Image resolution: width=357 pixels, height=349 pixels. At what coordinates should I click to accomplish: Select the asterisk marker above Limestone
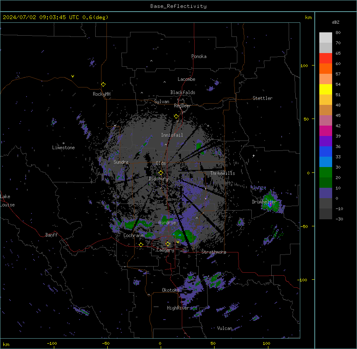pos(63,143)
